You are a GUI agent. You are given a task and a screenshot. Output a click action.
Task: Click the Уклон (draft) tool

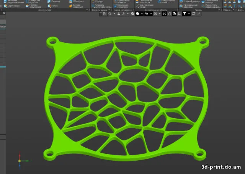[x=54, y=6]
